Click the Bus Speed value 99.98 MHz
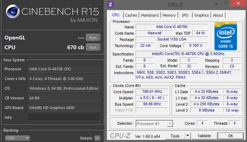Image resolution: width=247 pixels, height=142 pixels. pyautogui.click(x=152, y=104)
